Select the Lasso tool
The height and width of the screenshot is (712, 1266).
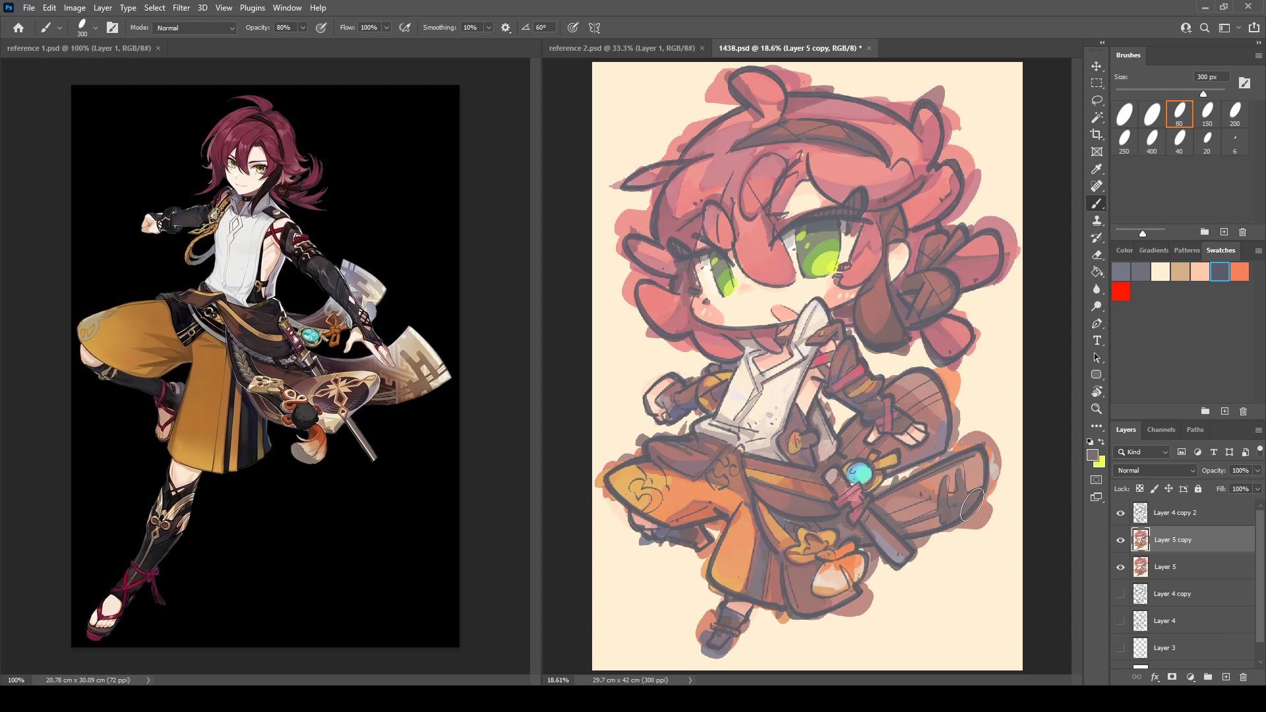1097,100
